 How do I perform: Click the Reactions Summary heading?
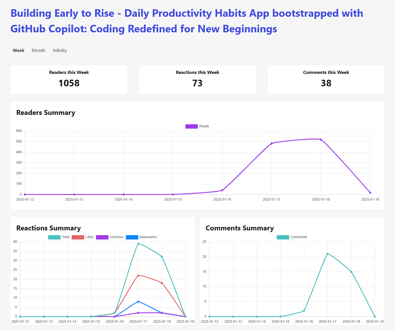tap(49, 228)
